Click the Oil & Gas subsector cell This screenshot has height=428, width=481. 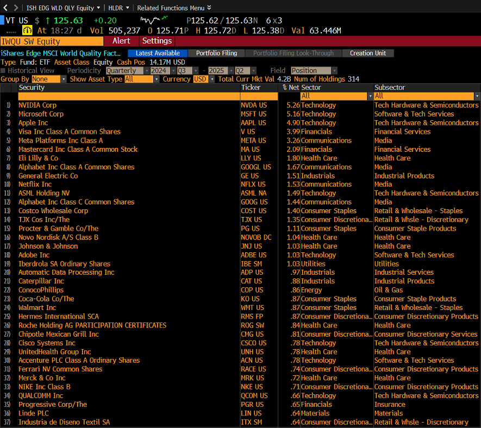[x=389, y=290]
